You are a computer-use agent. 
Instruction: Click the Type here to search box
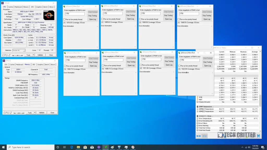(31, 147)
